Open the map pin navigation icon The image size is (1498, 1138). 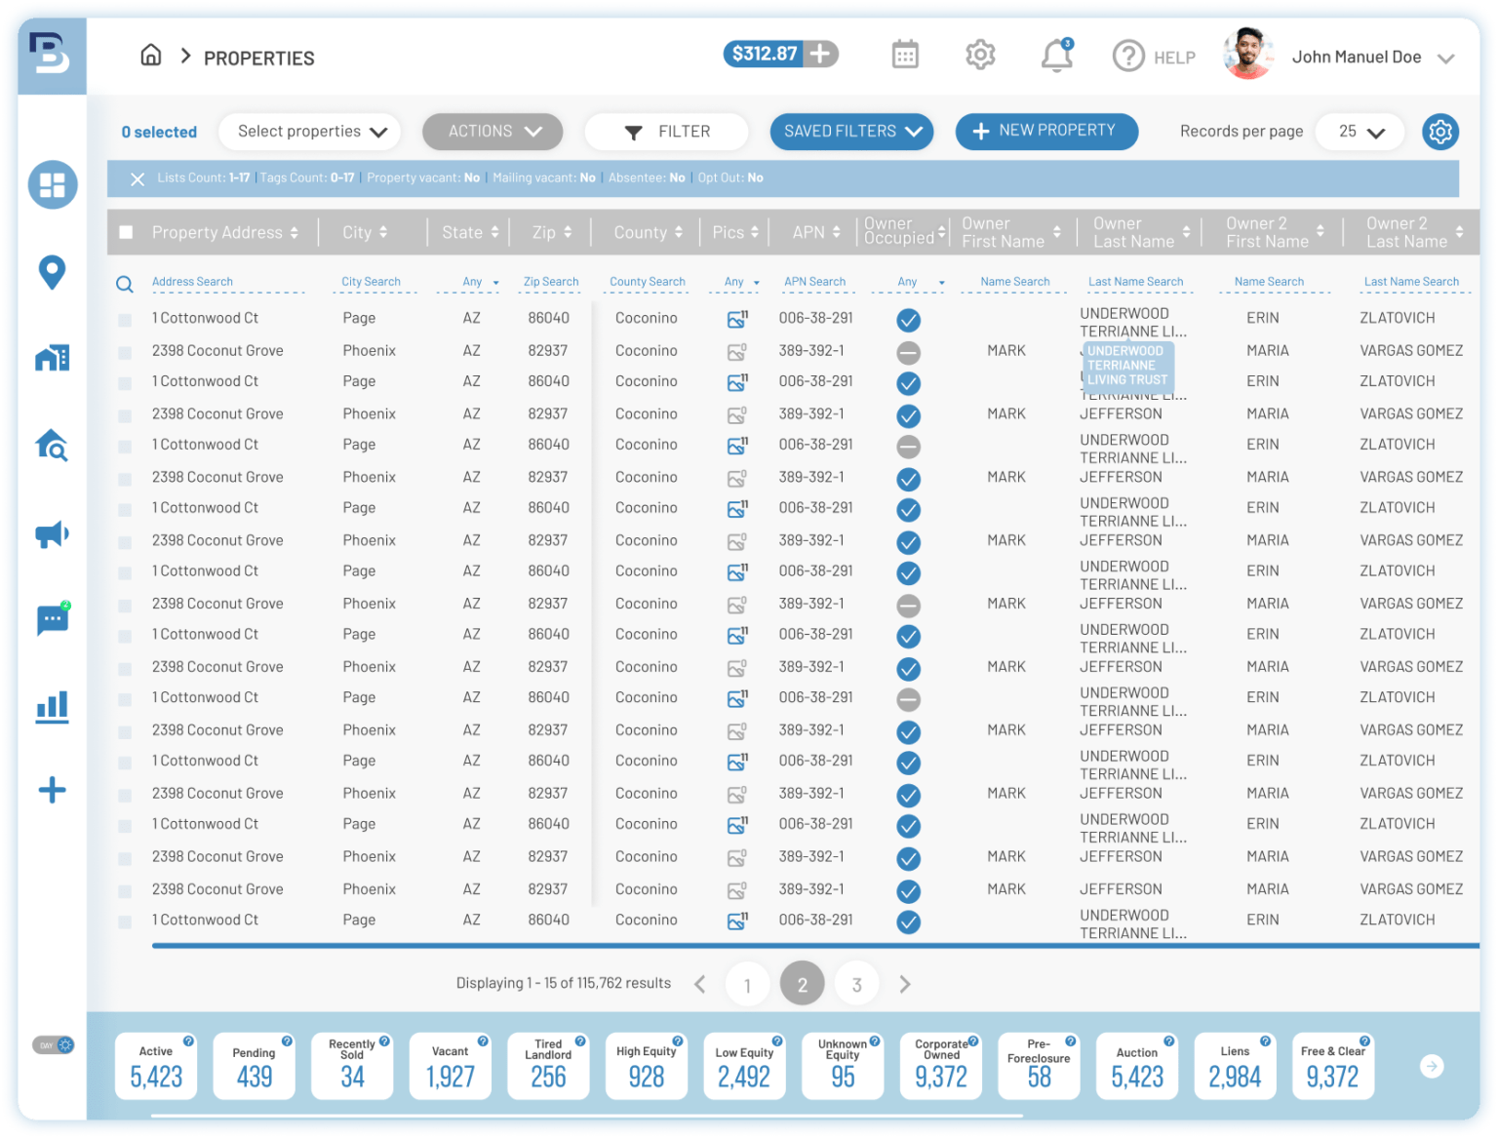pos(52,273)
